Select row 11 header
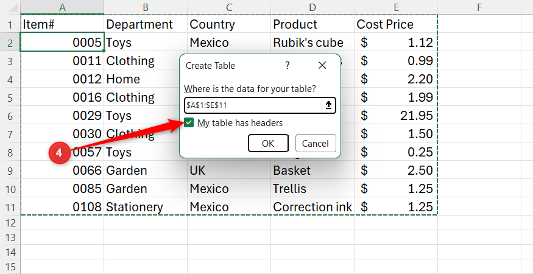 coord(10,207)
